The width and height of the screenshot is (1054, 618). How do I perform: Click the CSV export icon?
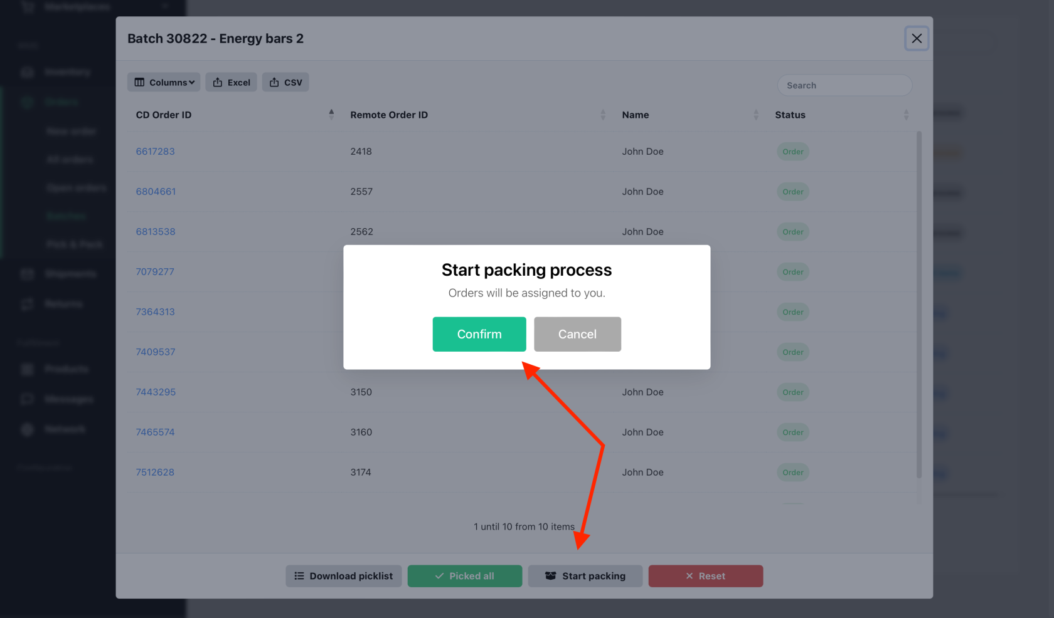point(274,82)
